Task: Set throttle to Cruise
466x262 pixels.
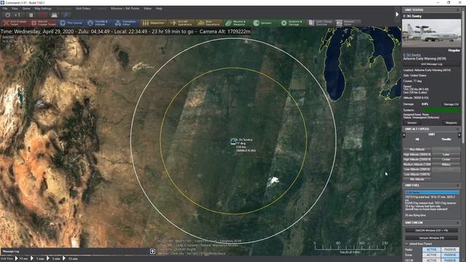Action: pos(446,159)
